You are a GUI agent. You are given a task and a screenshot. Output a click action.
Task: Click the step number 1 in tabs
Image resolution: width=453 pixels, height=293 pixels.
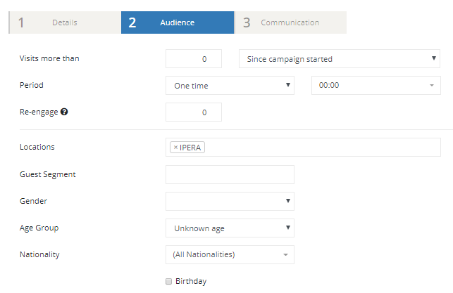[21, 22]
